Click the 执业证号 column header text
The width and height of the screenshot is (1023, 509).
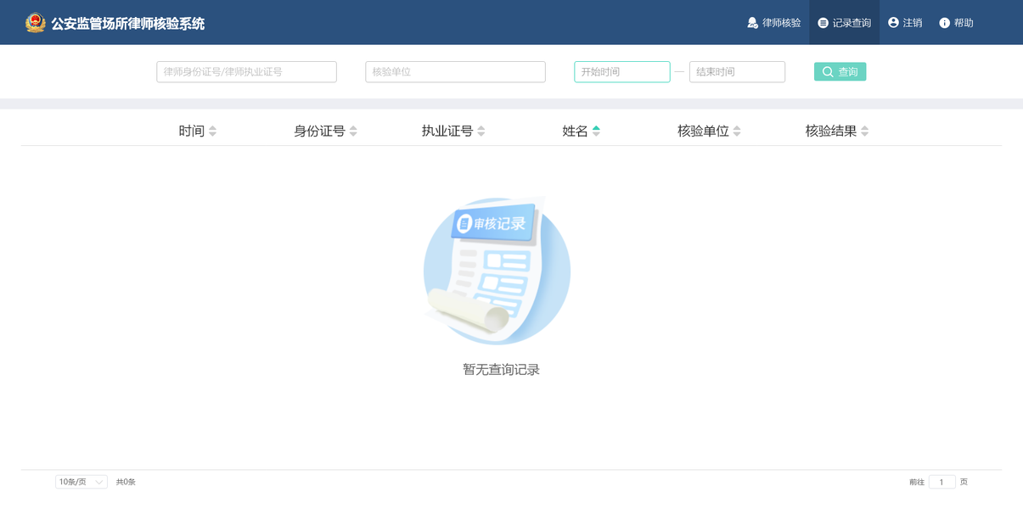(x=447, y=131)
